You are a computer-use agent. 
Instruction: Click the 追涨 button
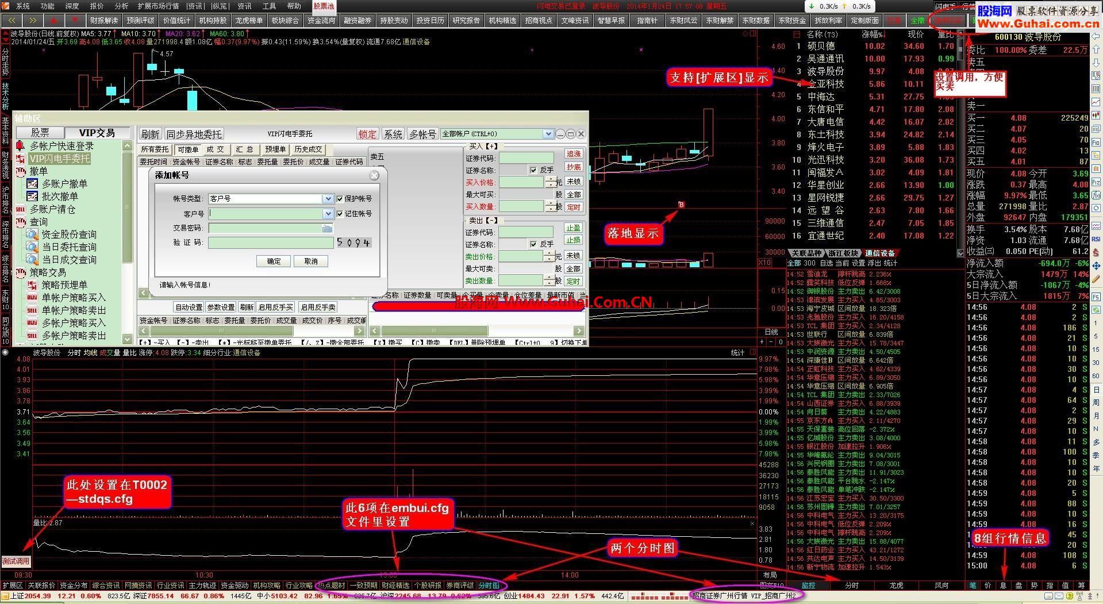(574, 154)
